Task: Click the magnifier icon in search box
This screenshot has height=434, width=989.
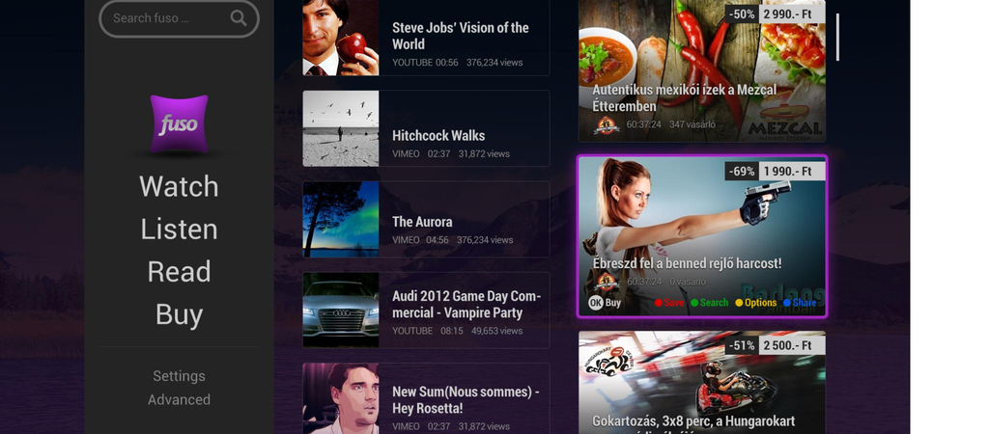Action: click(239, 17)
